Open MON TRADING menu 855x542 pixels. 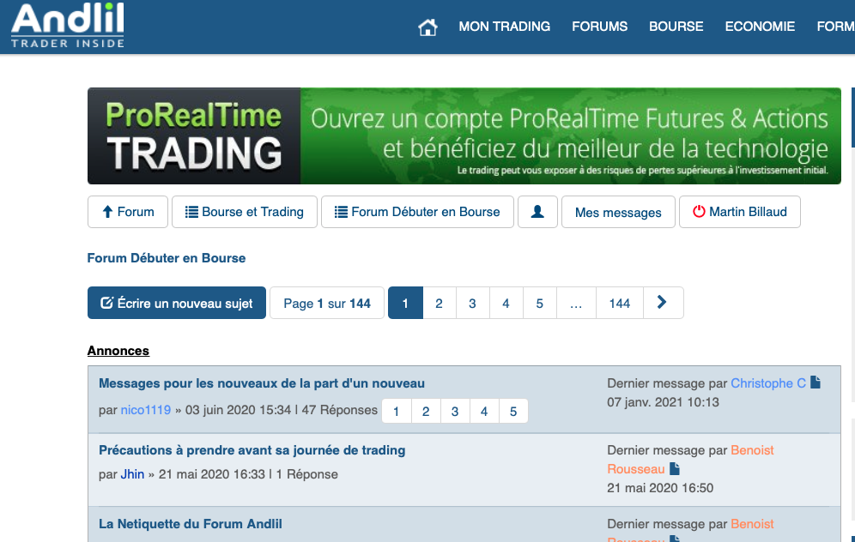[504, 26]
